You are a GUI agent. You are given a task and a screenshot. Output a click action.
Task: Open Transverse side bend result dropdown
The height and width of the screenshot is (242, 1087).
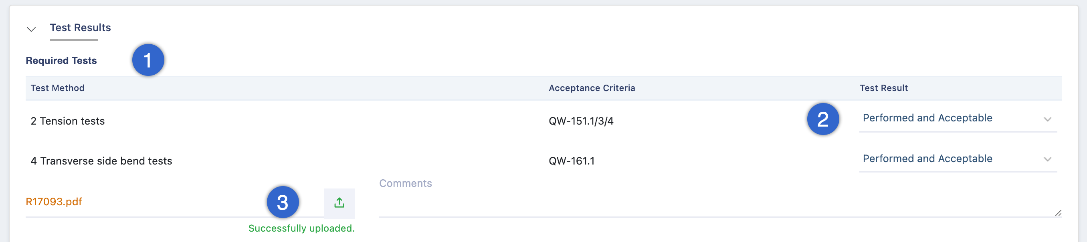958,159
